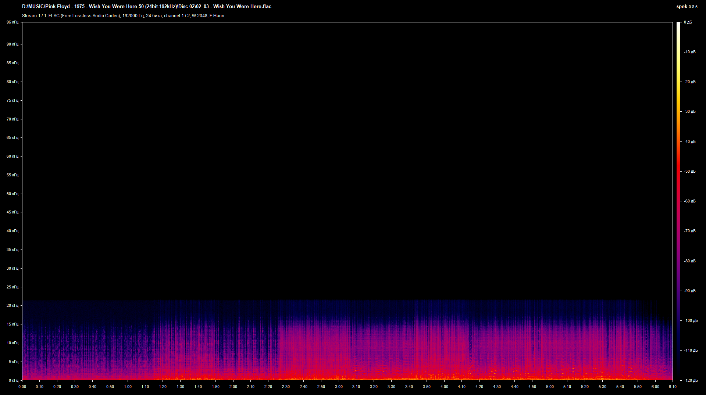Image resolution: width=706 pixels, height=395 pixels.
Task: Click the Wish You Were Here.flac file path
Action: tap(147, 6)
